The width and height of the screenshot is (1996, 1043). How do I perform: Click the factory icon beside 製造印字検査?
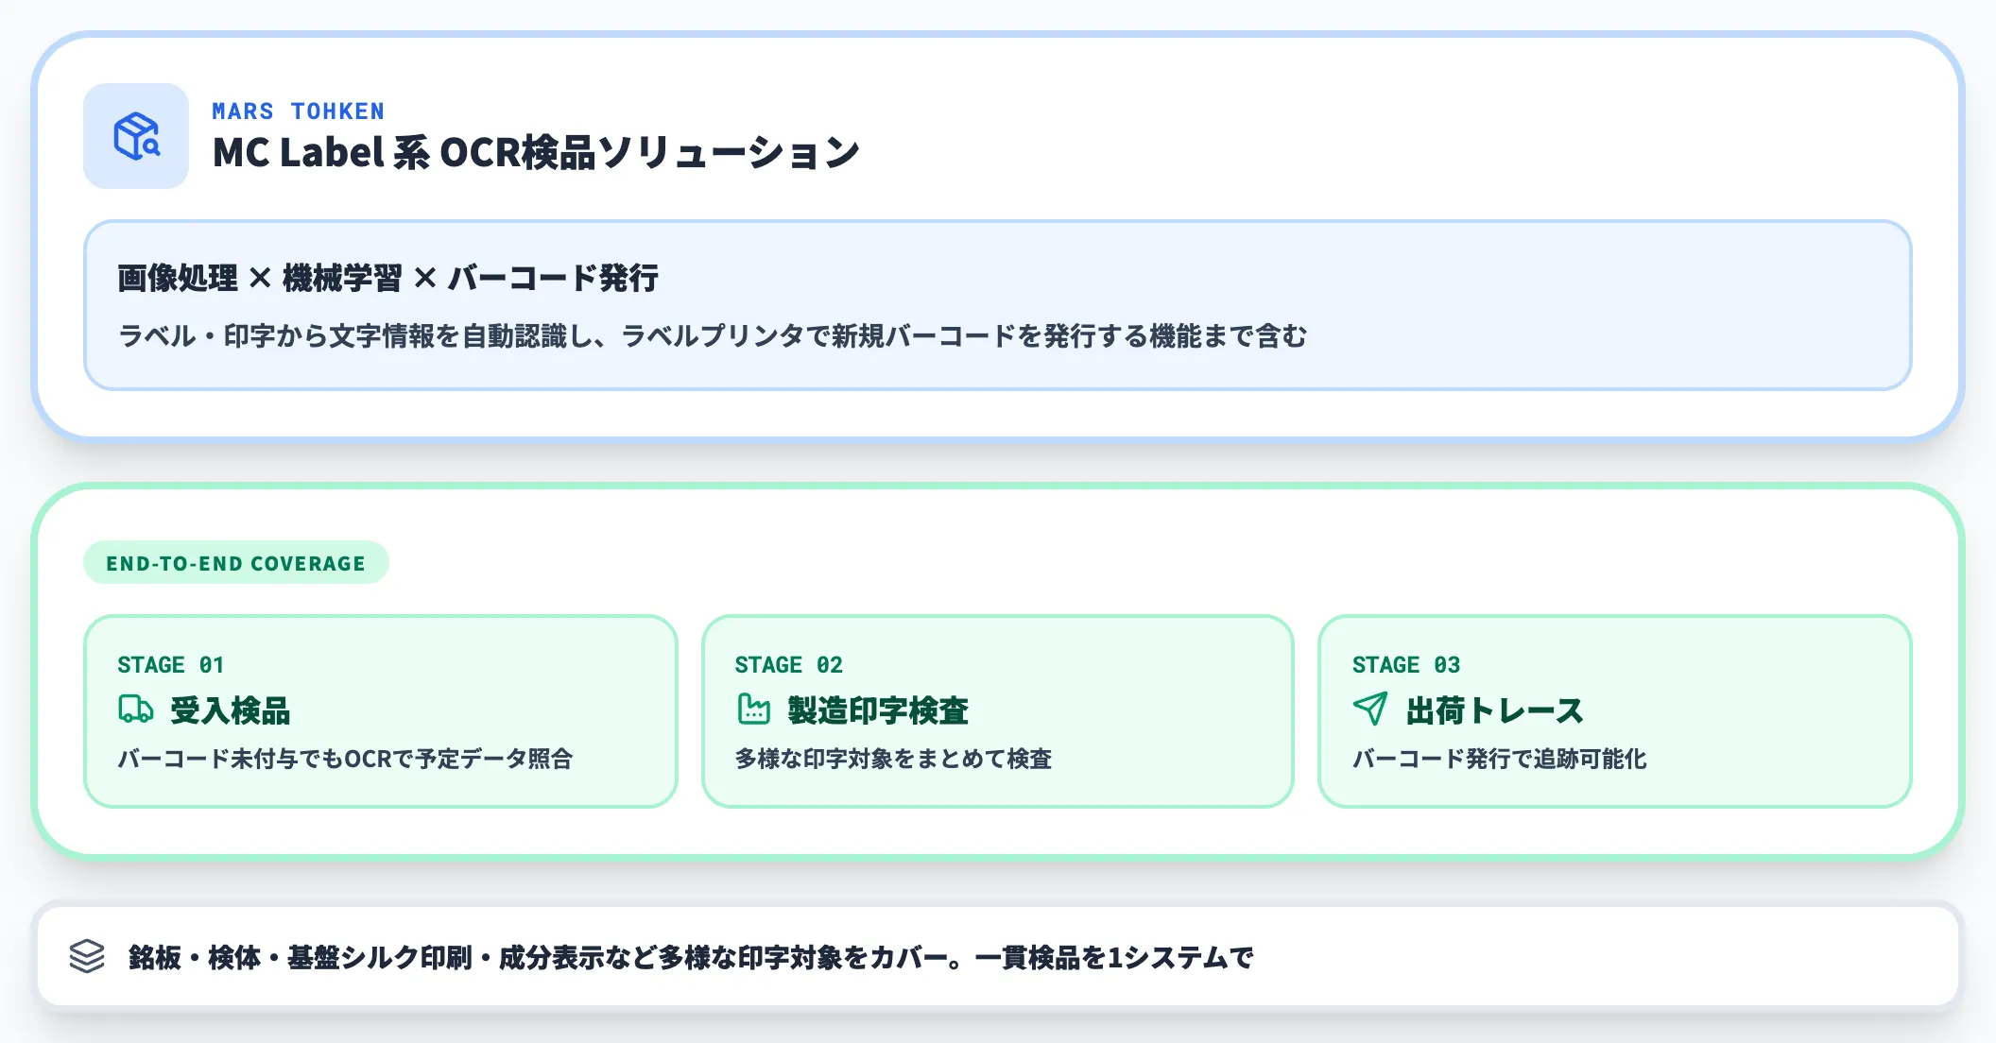coord(753,709)
